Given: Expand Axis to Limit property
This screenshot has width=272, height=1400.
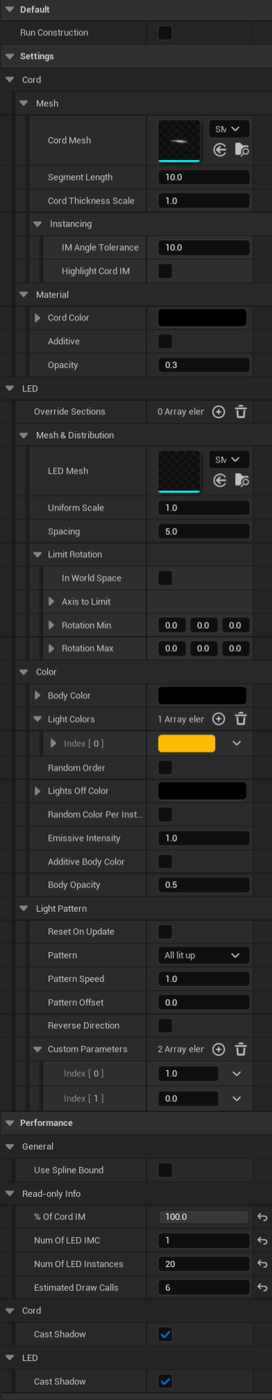Looking at the screenshot, I should (x=51, y=602).
